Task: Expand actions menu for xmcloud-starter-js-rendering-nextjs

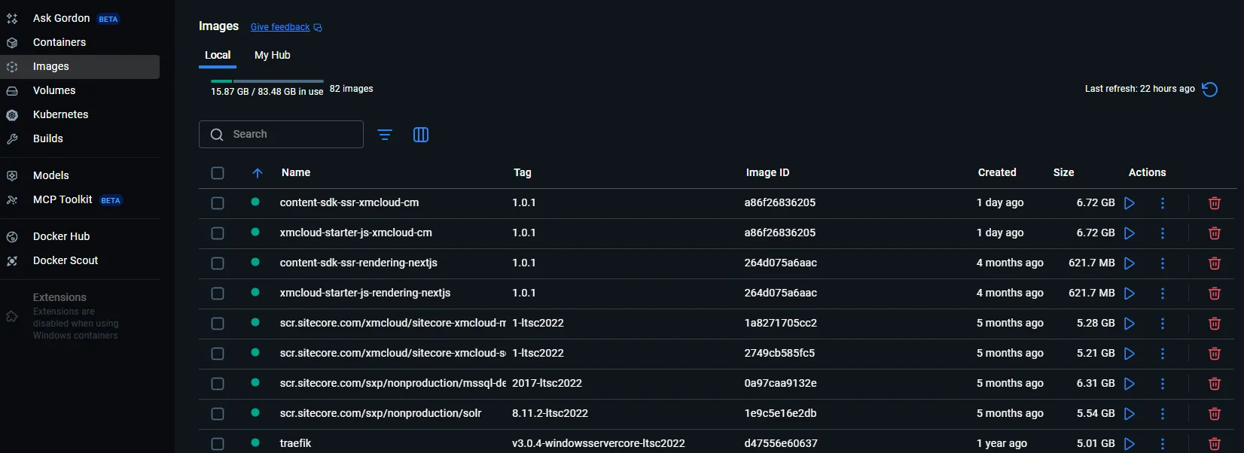Action: 1163,293
